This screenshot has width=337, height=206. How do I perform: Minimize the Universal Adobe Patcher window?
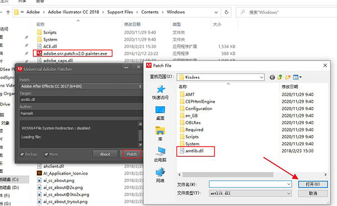coord(126,68)
